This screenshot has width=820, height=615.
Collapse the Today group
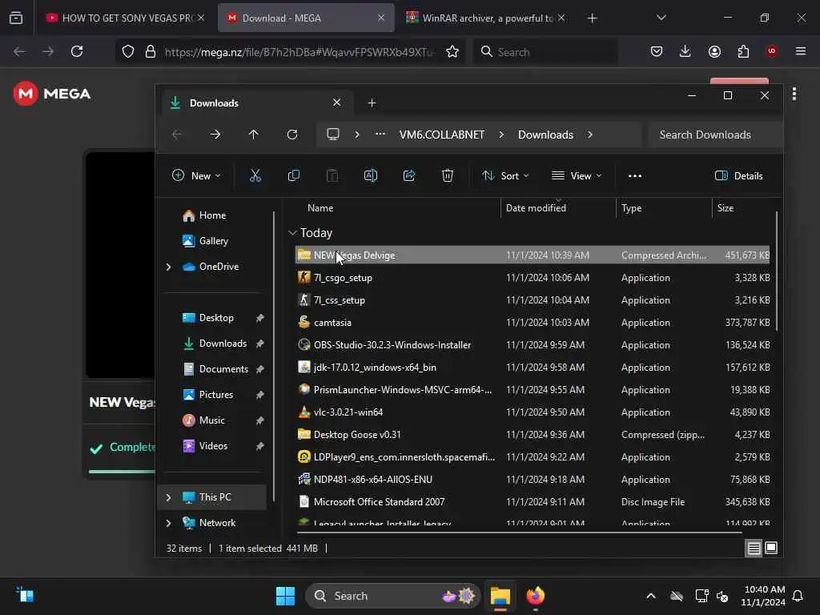(292, 233)
